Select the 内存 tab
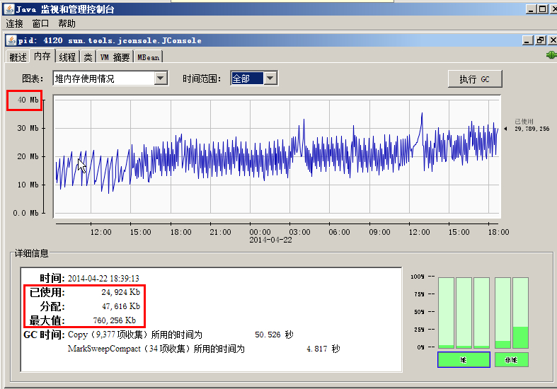This screenshot has width=557, height=389. coord(42,56)
